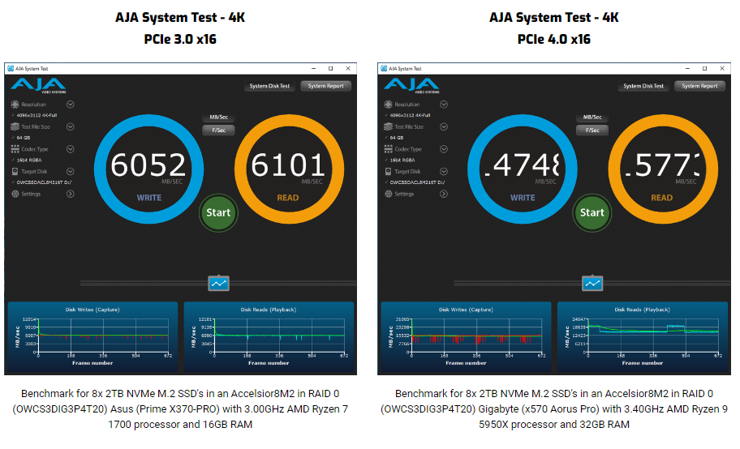Screen dimensions: 740x449
Task: Click 6052 WRITE speed gauge
Action: [x=148, y=169]
